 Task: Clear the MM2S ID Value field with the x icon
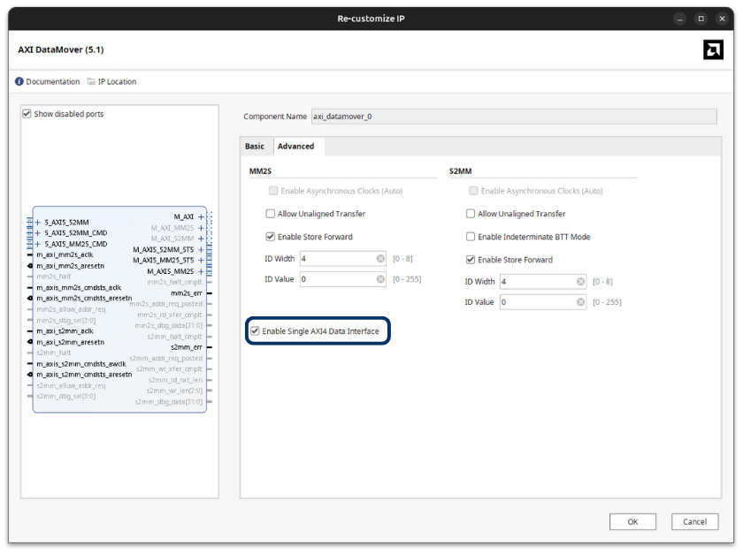[380, 278]
